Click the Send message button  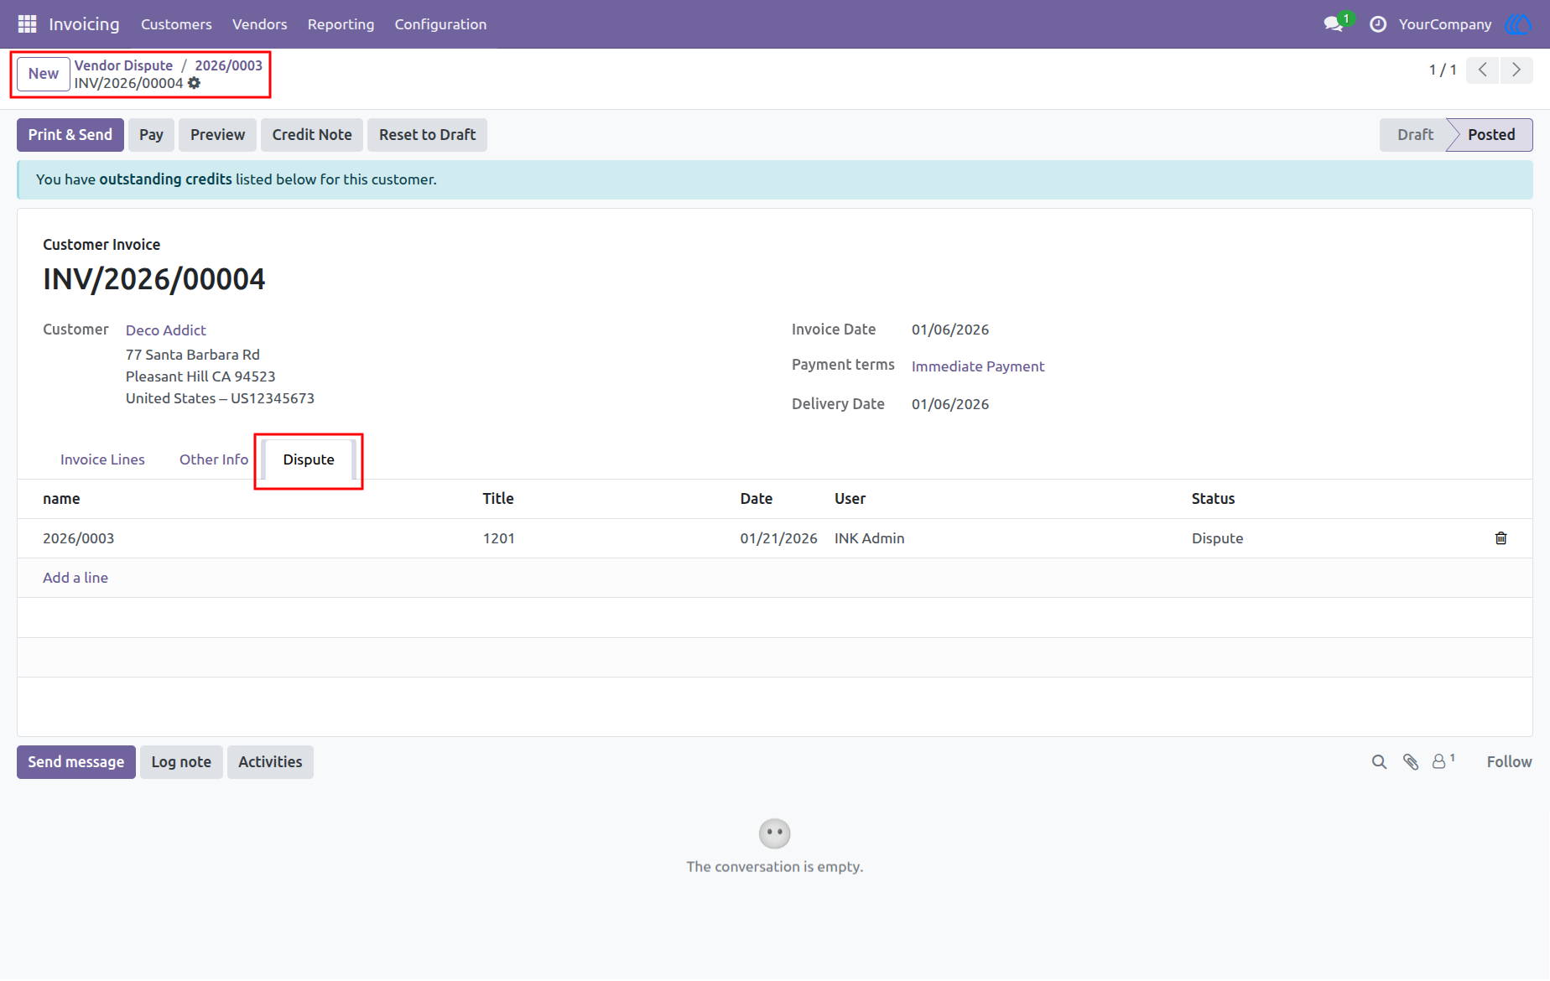76,762
